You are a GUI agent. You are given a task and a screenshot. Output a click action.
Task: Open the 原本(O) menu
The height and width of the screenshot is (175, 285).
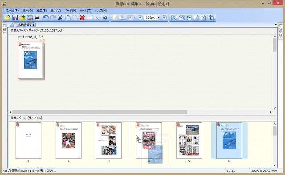pyautogui.click(x=28, y=11)
